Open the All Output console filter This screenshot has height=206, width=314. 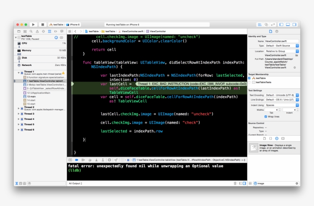[75, 183]
